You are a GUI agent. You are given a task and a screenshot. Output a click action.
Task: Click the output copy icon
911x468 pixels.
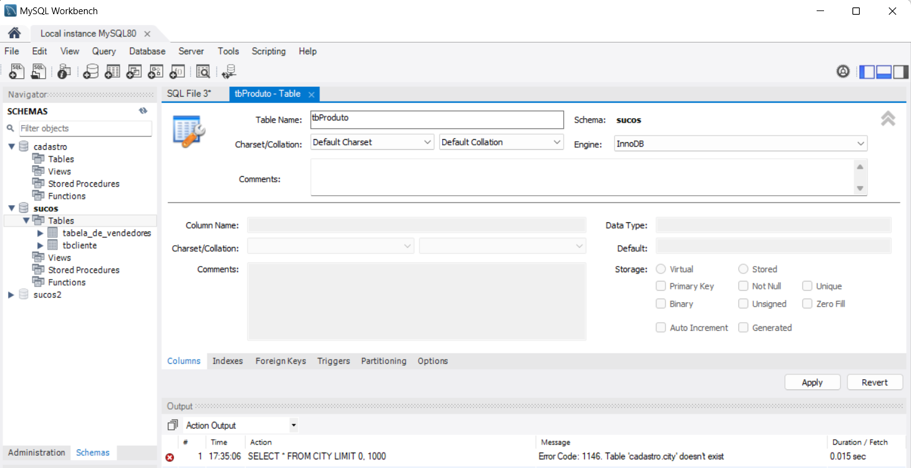tap(173, 425)
